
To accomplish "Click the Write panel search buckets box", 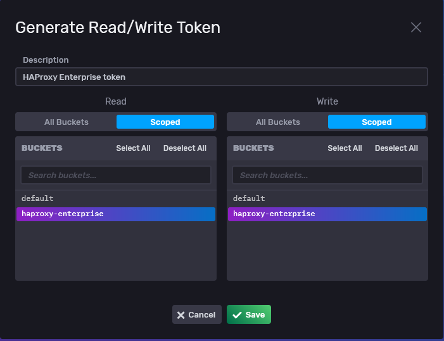I will tap(327, 175).
